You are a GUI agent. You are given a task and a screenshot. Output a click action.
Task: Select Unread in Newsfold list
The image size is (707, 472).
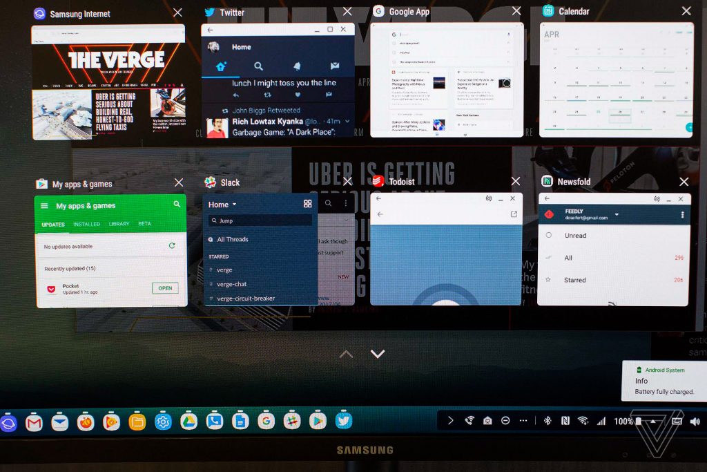coord(614,235)
